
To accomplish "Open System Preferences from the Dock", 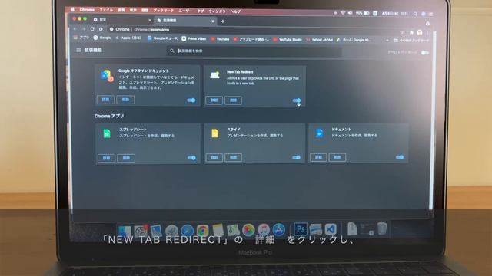I will coord(141,231).
